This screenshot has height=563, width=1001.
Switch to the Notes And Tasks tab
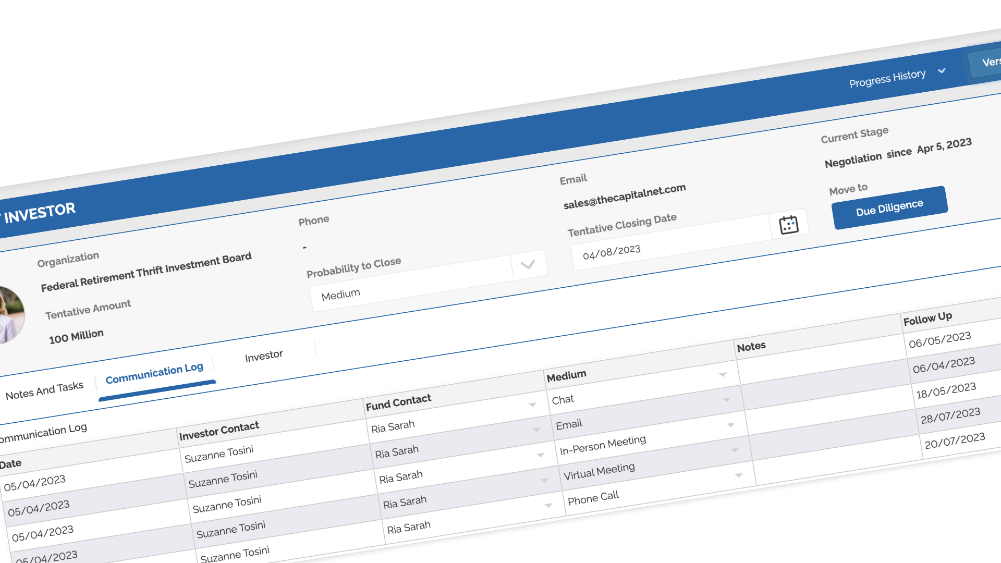coord(44,386)
